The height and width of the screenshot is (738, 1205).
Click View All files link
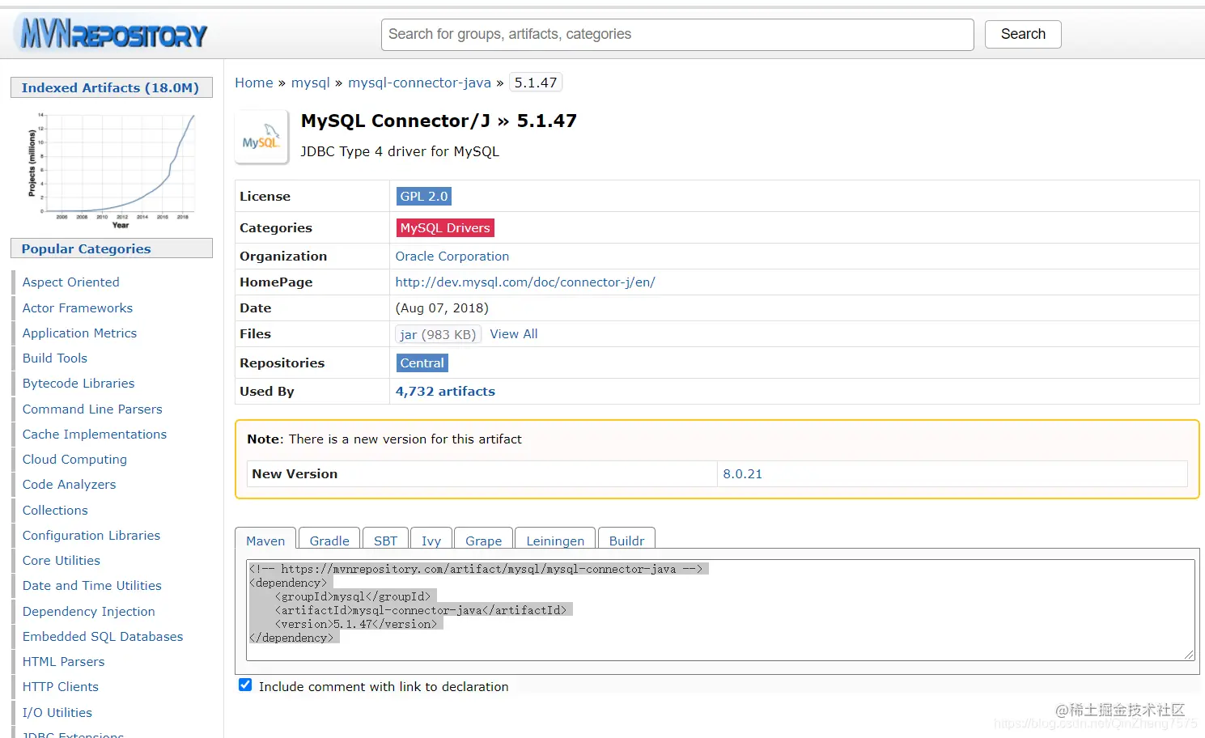tap(514, 333)
